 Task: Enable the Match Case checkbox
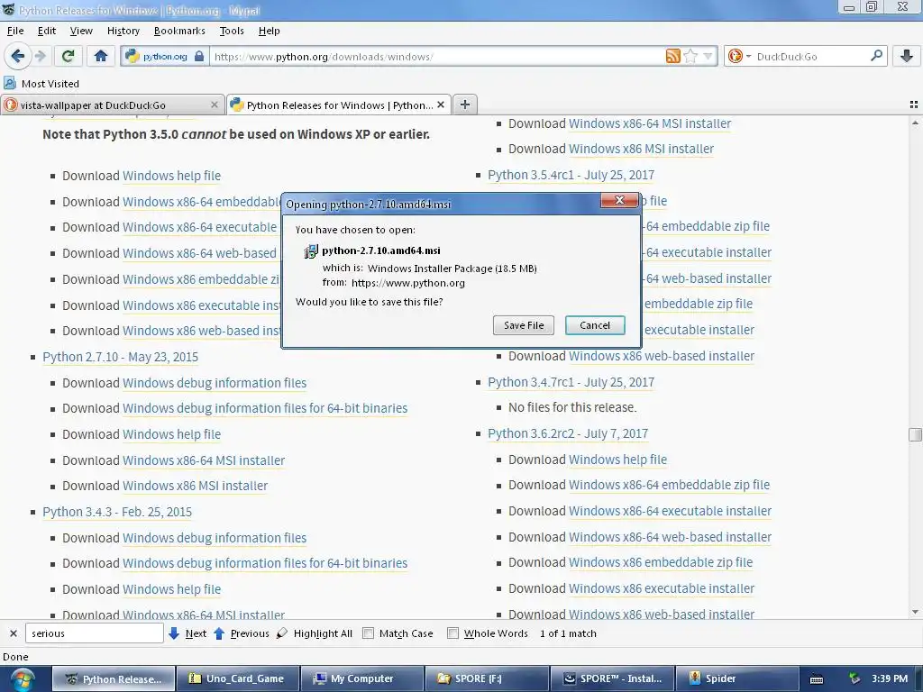point(369,633)
